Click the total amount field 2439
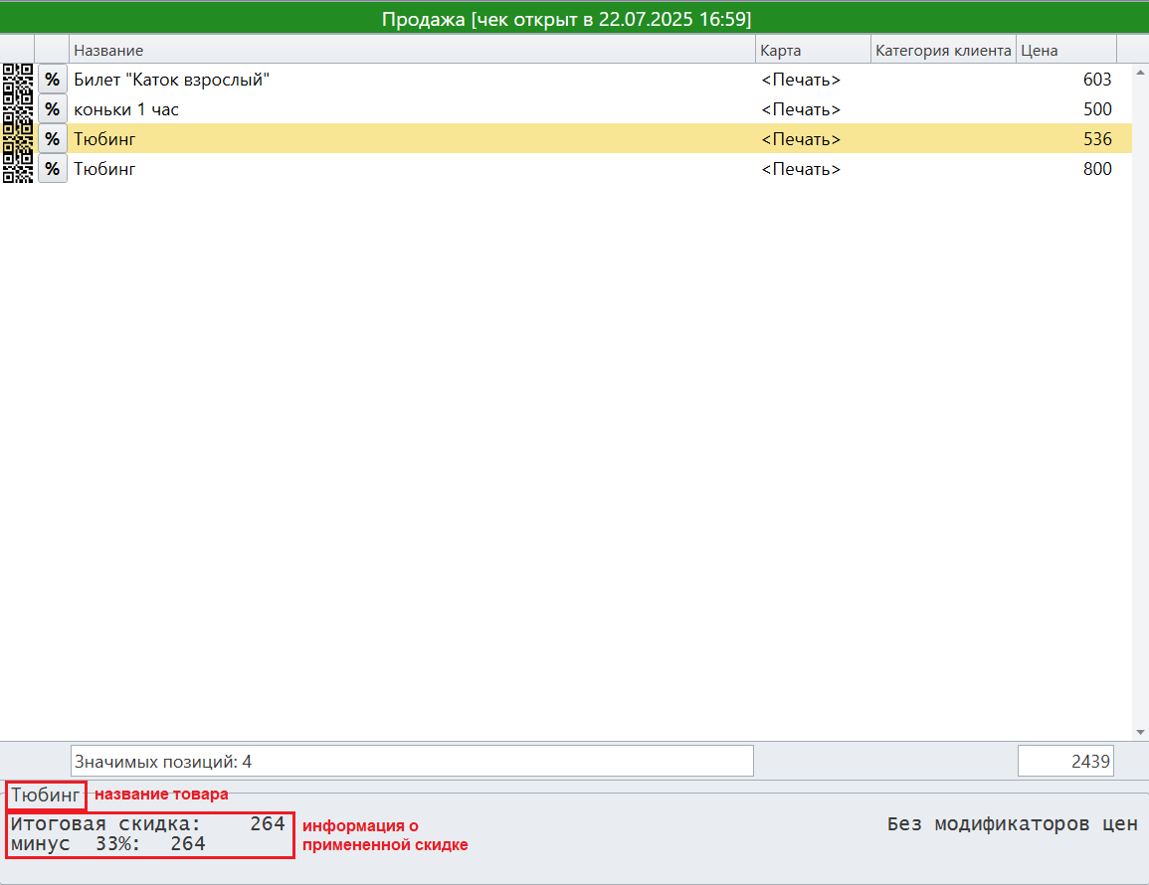Screen dimensions: 1149x885 click(1065, 761)
